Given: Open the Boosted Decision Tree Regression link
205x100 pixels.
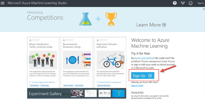Looking at the screenshot, I should [x=110, y=82].
